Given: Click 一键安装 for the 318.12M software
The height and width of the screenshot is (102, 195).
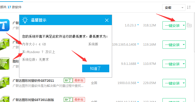Looking at the screenshot, I should tap(172, 26).
